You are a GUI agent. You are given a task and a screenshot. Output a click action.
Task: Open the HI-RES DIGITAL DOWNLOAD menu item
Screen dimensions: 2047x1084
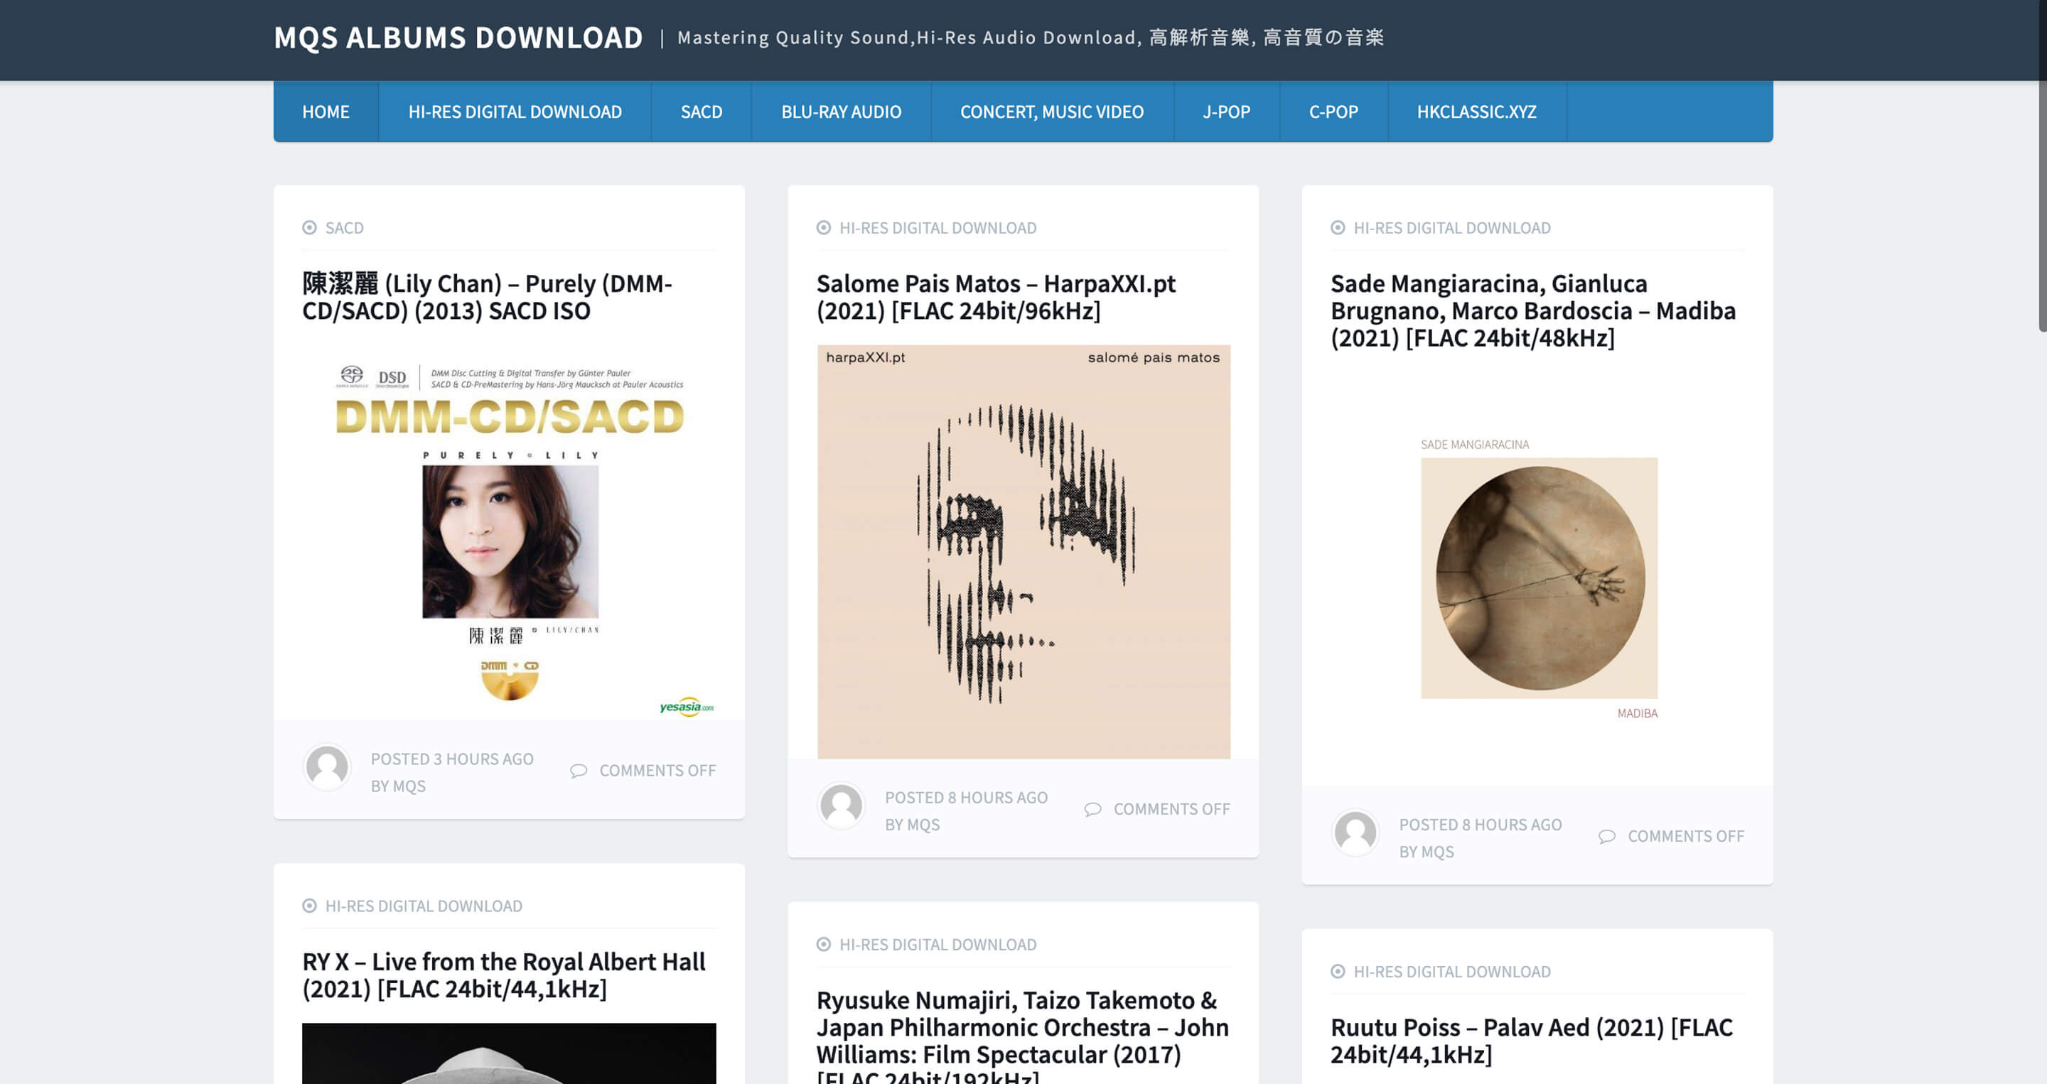515,112
